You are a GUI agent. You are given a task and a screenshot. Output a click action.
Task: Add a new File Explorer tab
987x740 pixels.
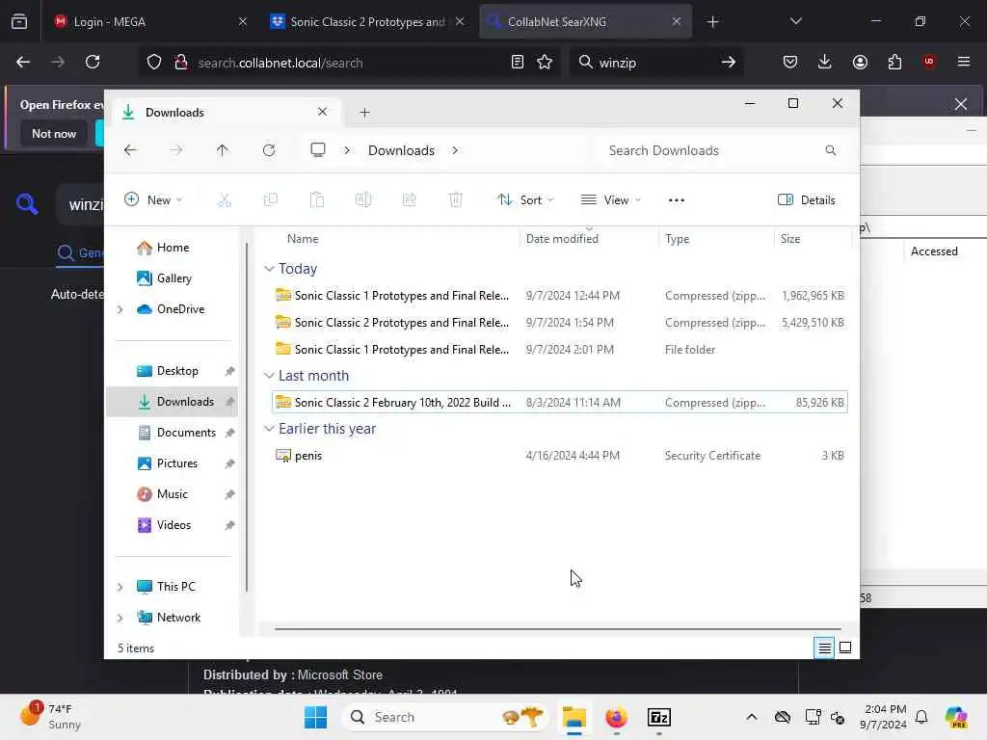point(364,113)
